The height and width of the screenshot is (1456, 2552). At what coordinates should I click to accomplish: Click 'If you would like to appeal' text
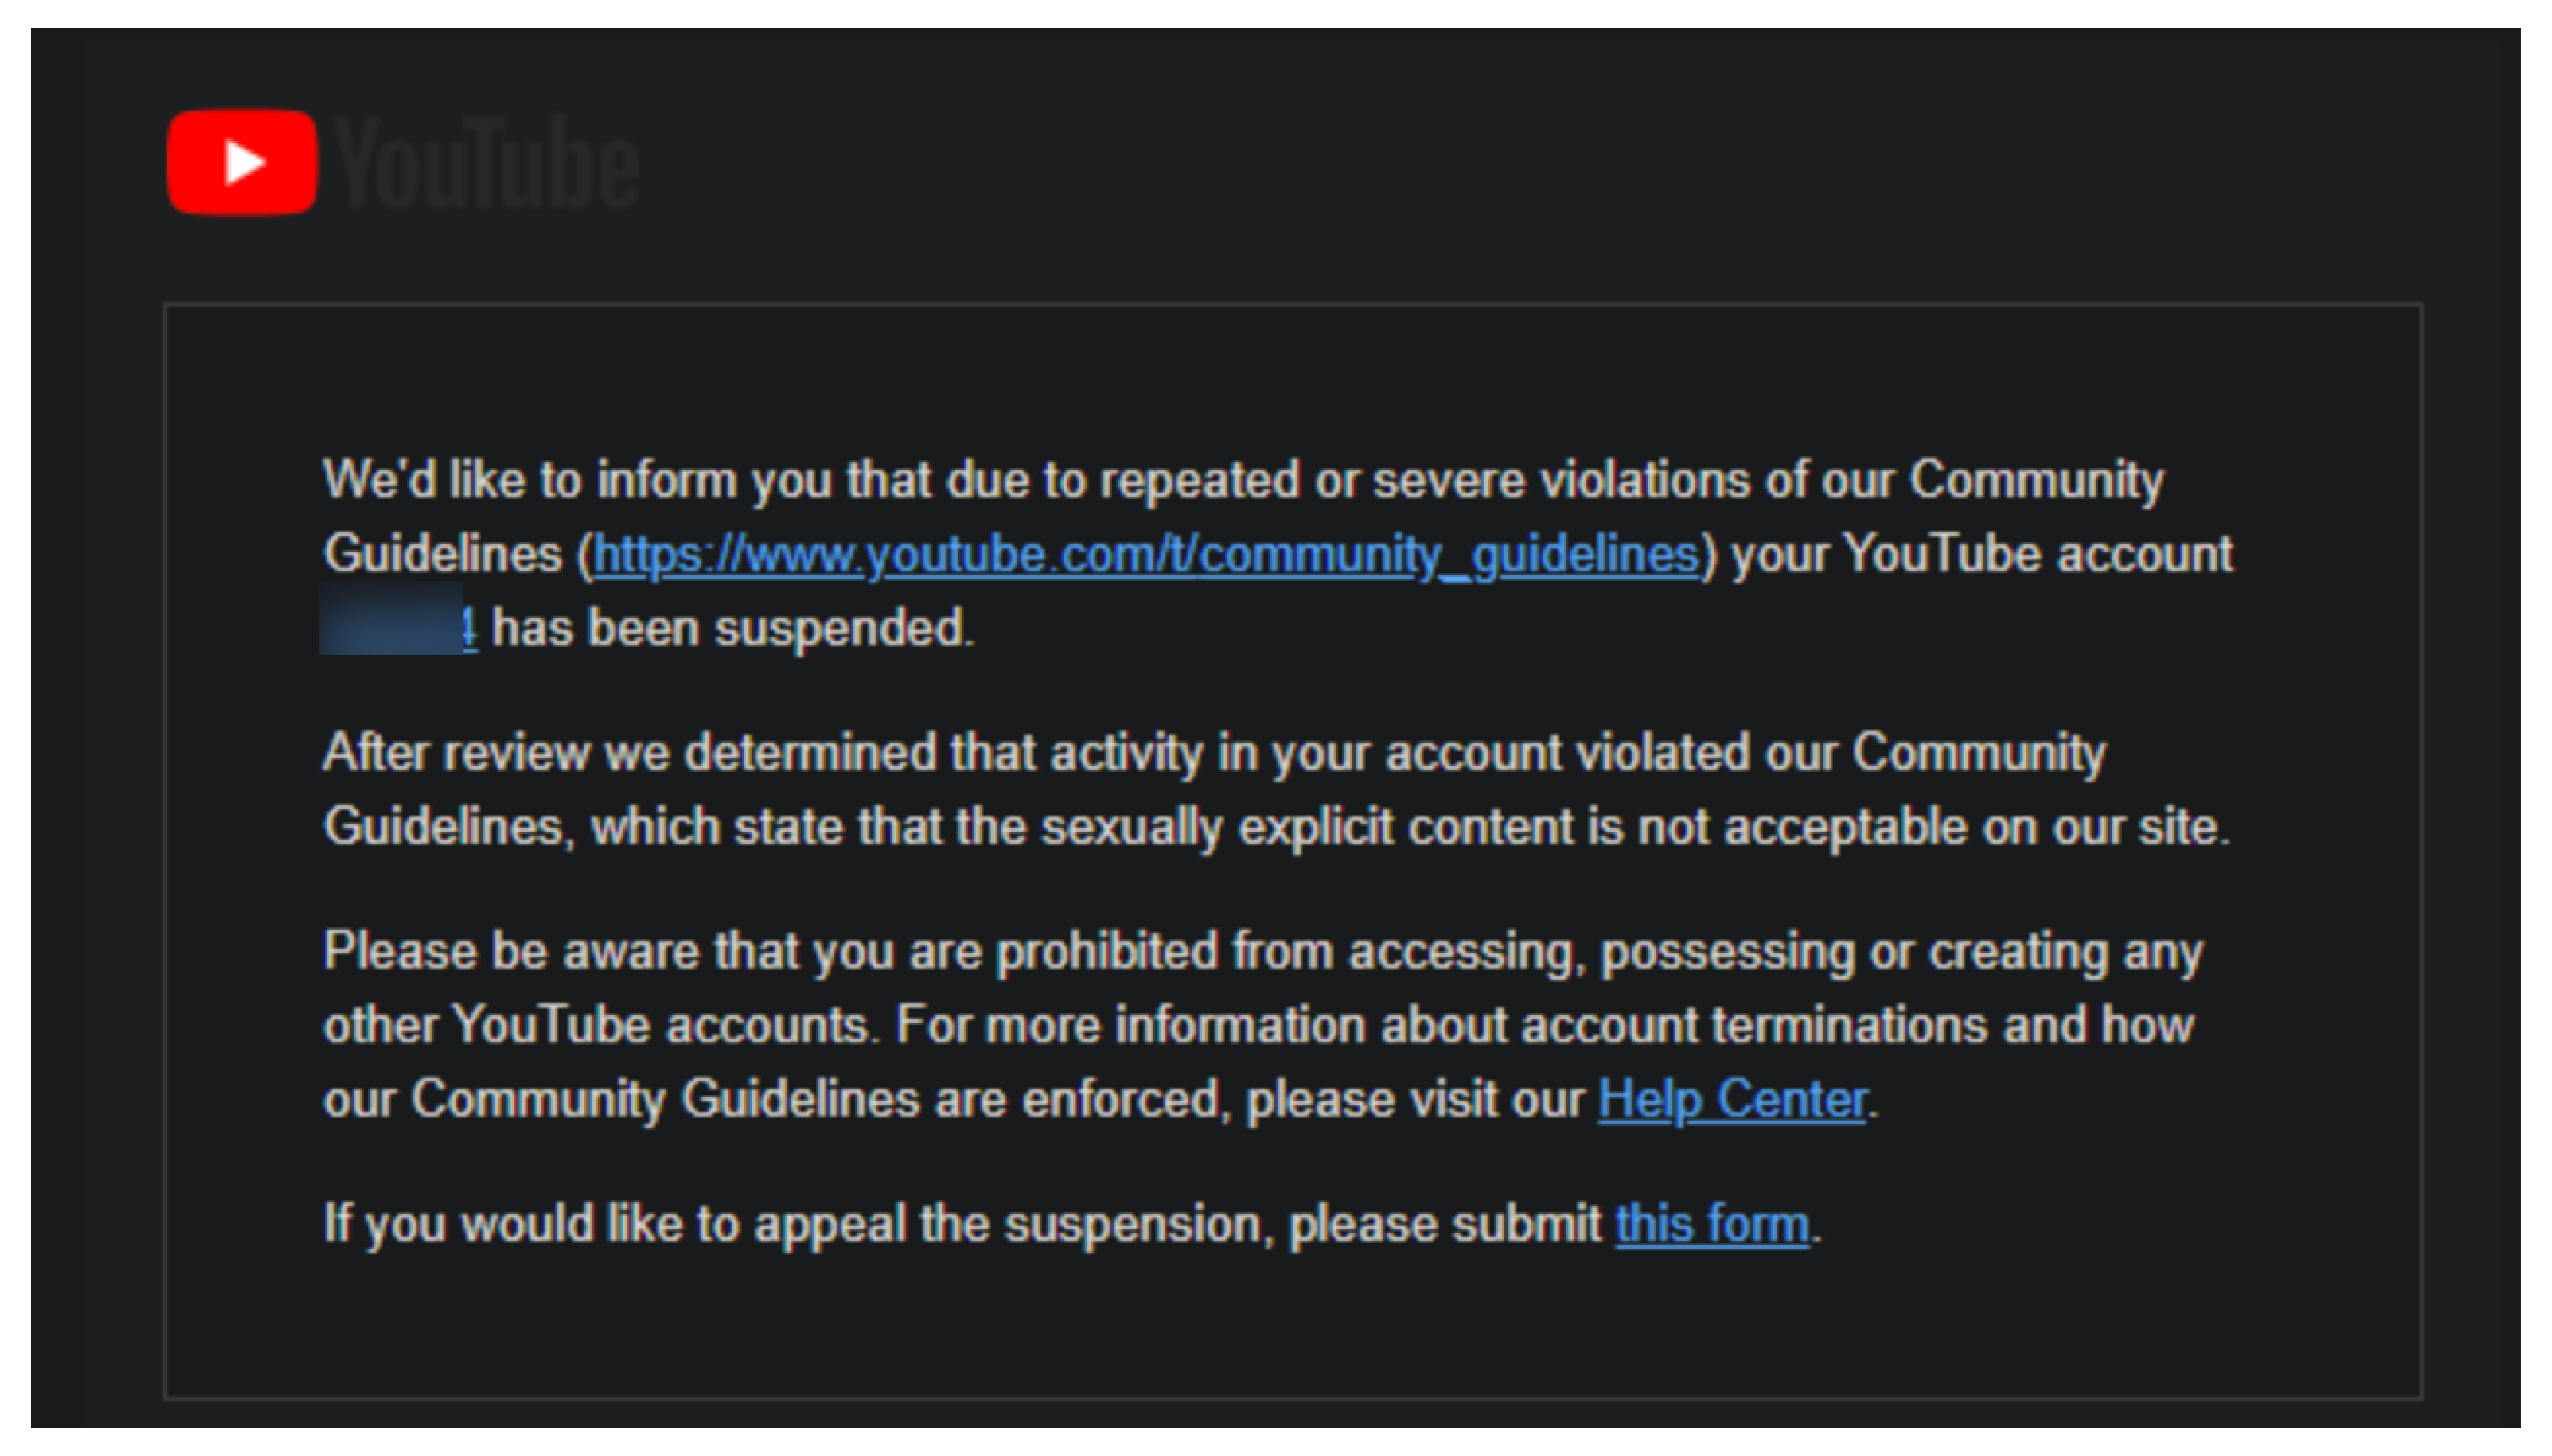(1071, 1224)
